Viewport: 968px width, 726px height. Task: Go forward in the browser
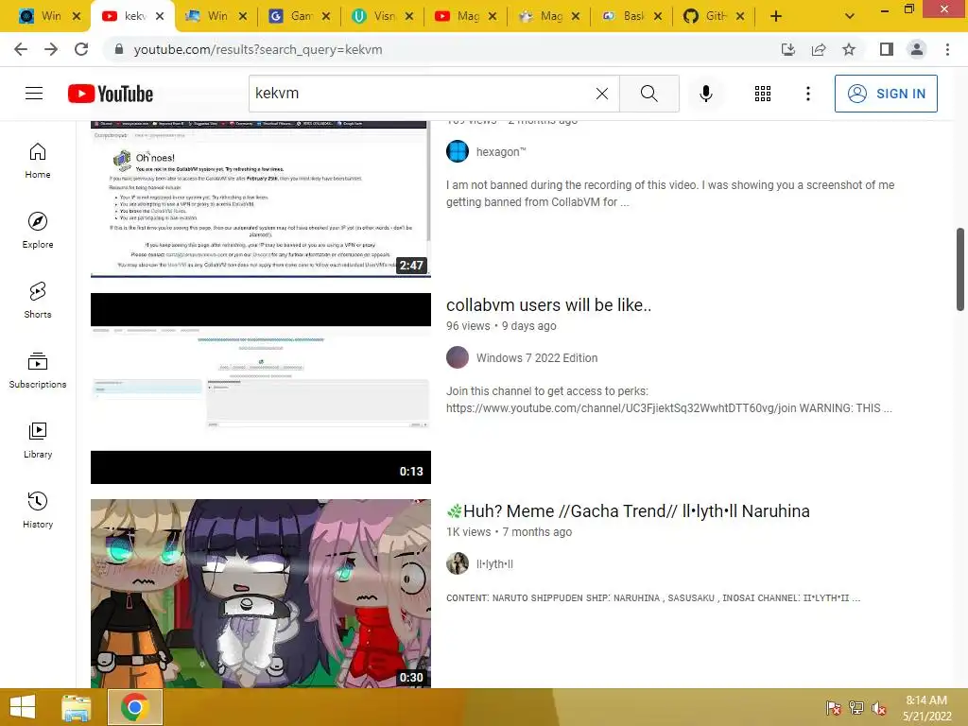tap(51, 49)
